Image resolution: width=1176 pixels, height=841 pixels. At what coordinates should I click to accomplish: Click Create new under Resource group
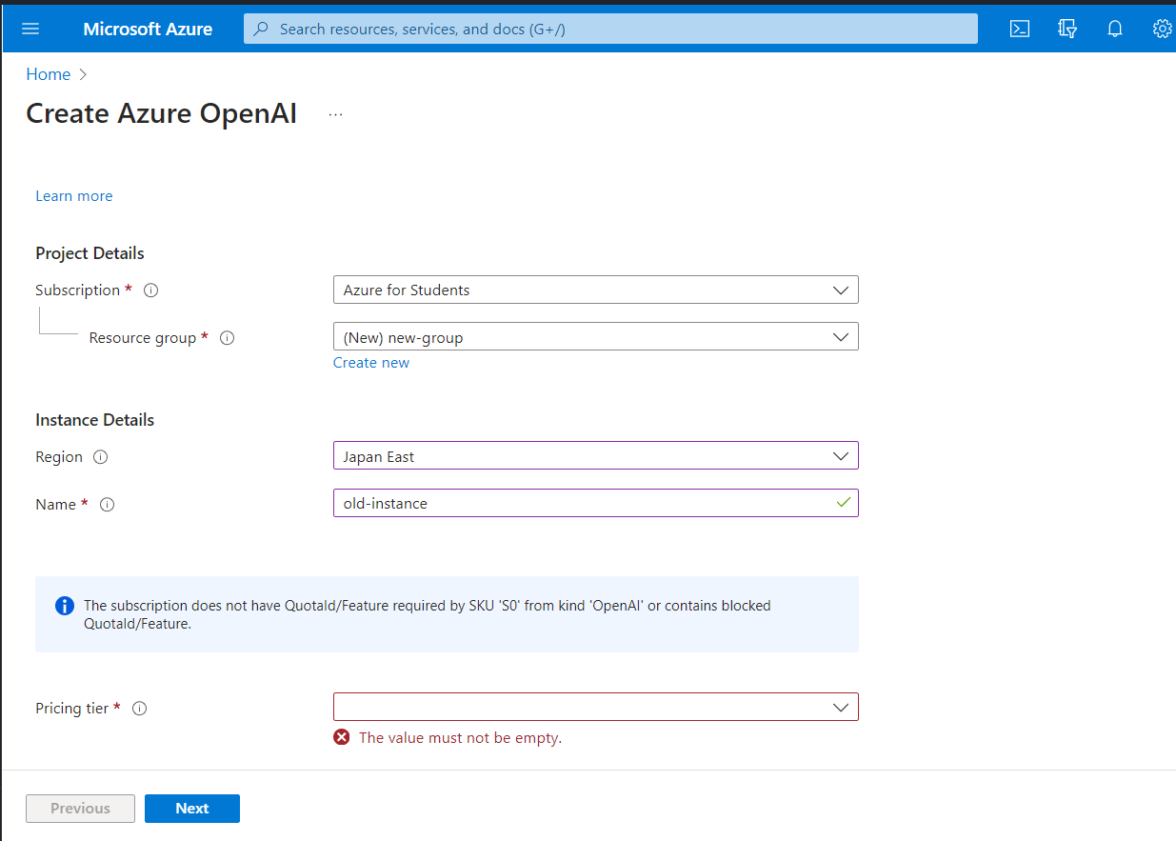pyautogui.click(x=370, y=362)
